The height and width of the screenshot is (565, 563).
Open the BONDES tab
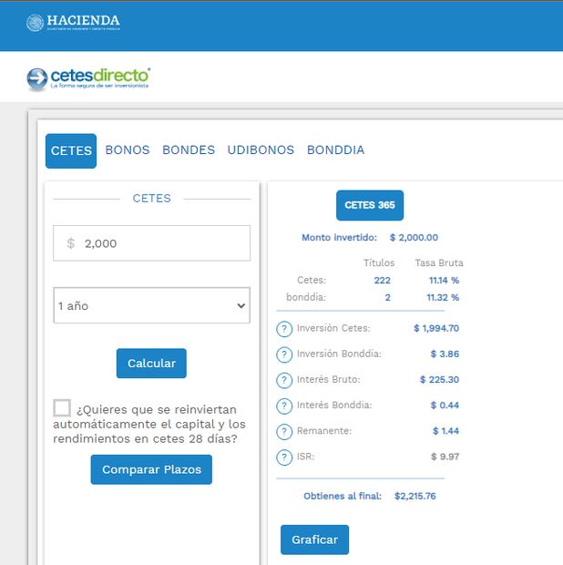coord(189,150)
